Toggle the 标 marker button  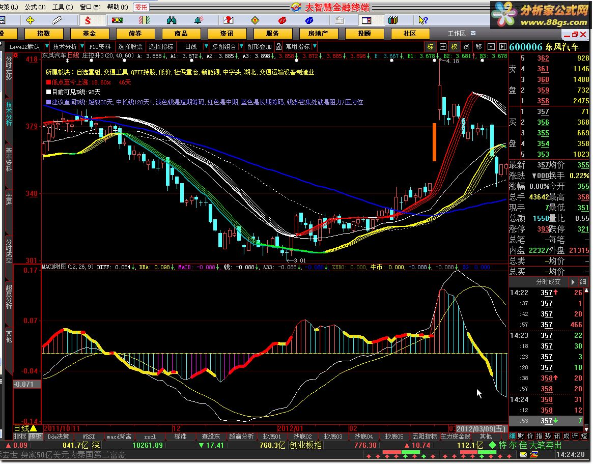[431, 46]
